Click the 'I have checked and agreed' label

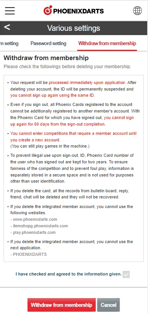(68, 274)
